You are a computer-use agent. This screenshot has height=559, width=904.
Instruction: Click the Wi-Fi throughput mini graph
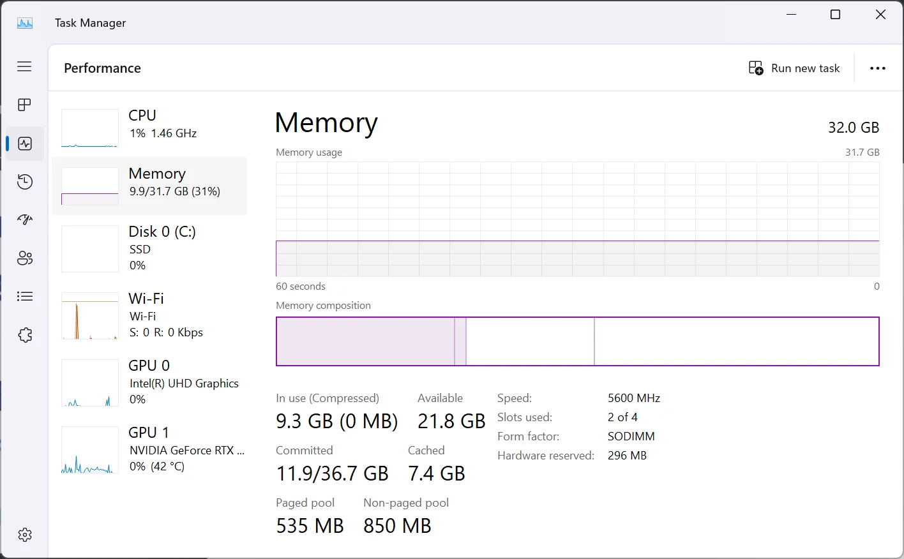(89, 315)
